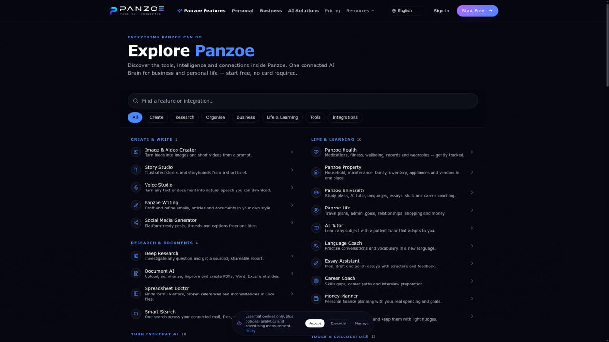Viewport: 609px width, 342px height.
Task: Open the cookie Policy link
Action: point(250,331)
